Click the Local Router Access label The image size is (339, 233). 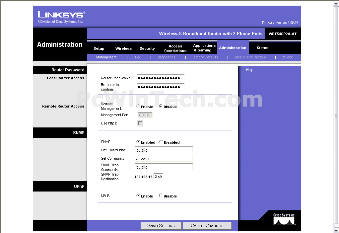pyautogui.click(x=65, y=78)
